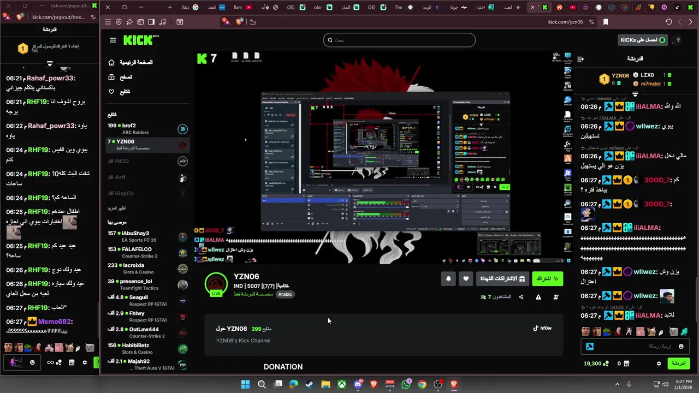699x393 pixels.
Task: Open brof2 channel in followed list
Action: [x=147, y=129]
